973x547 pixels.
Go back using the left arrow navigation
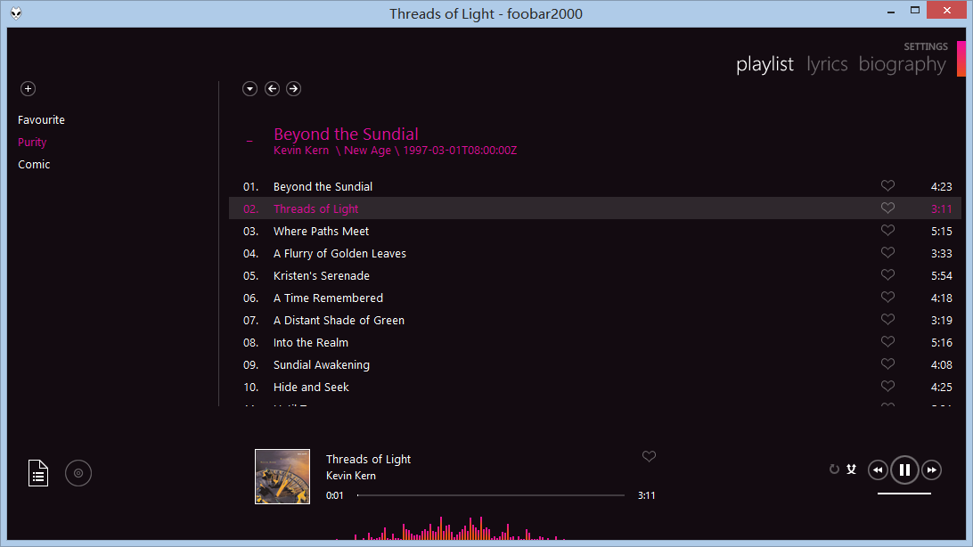(272, 88)
